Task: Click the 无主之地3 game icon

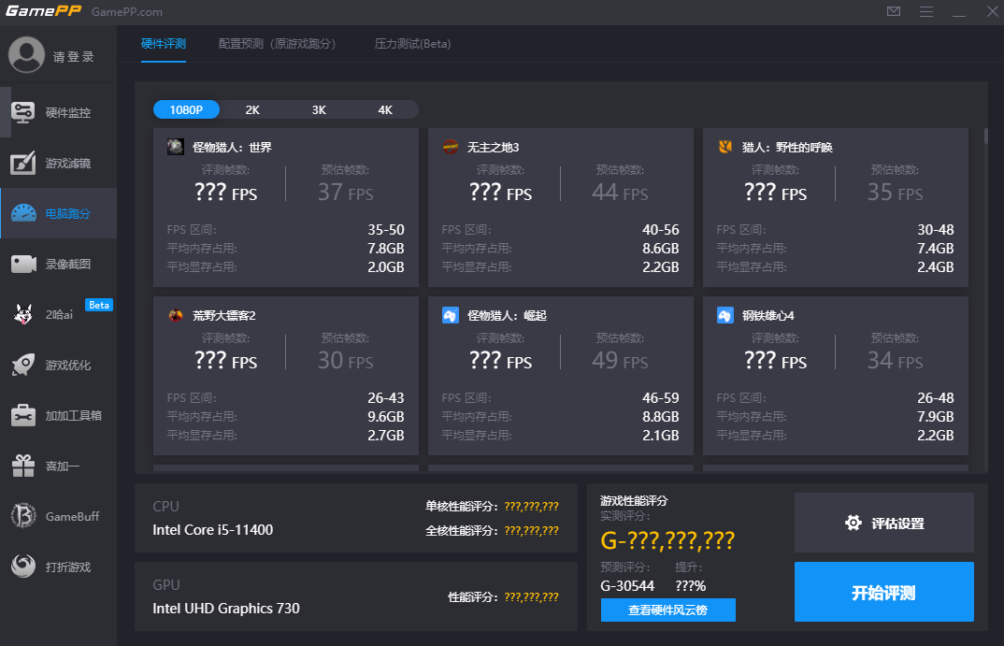Action: (451, 147)
